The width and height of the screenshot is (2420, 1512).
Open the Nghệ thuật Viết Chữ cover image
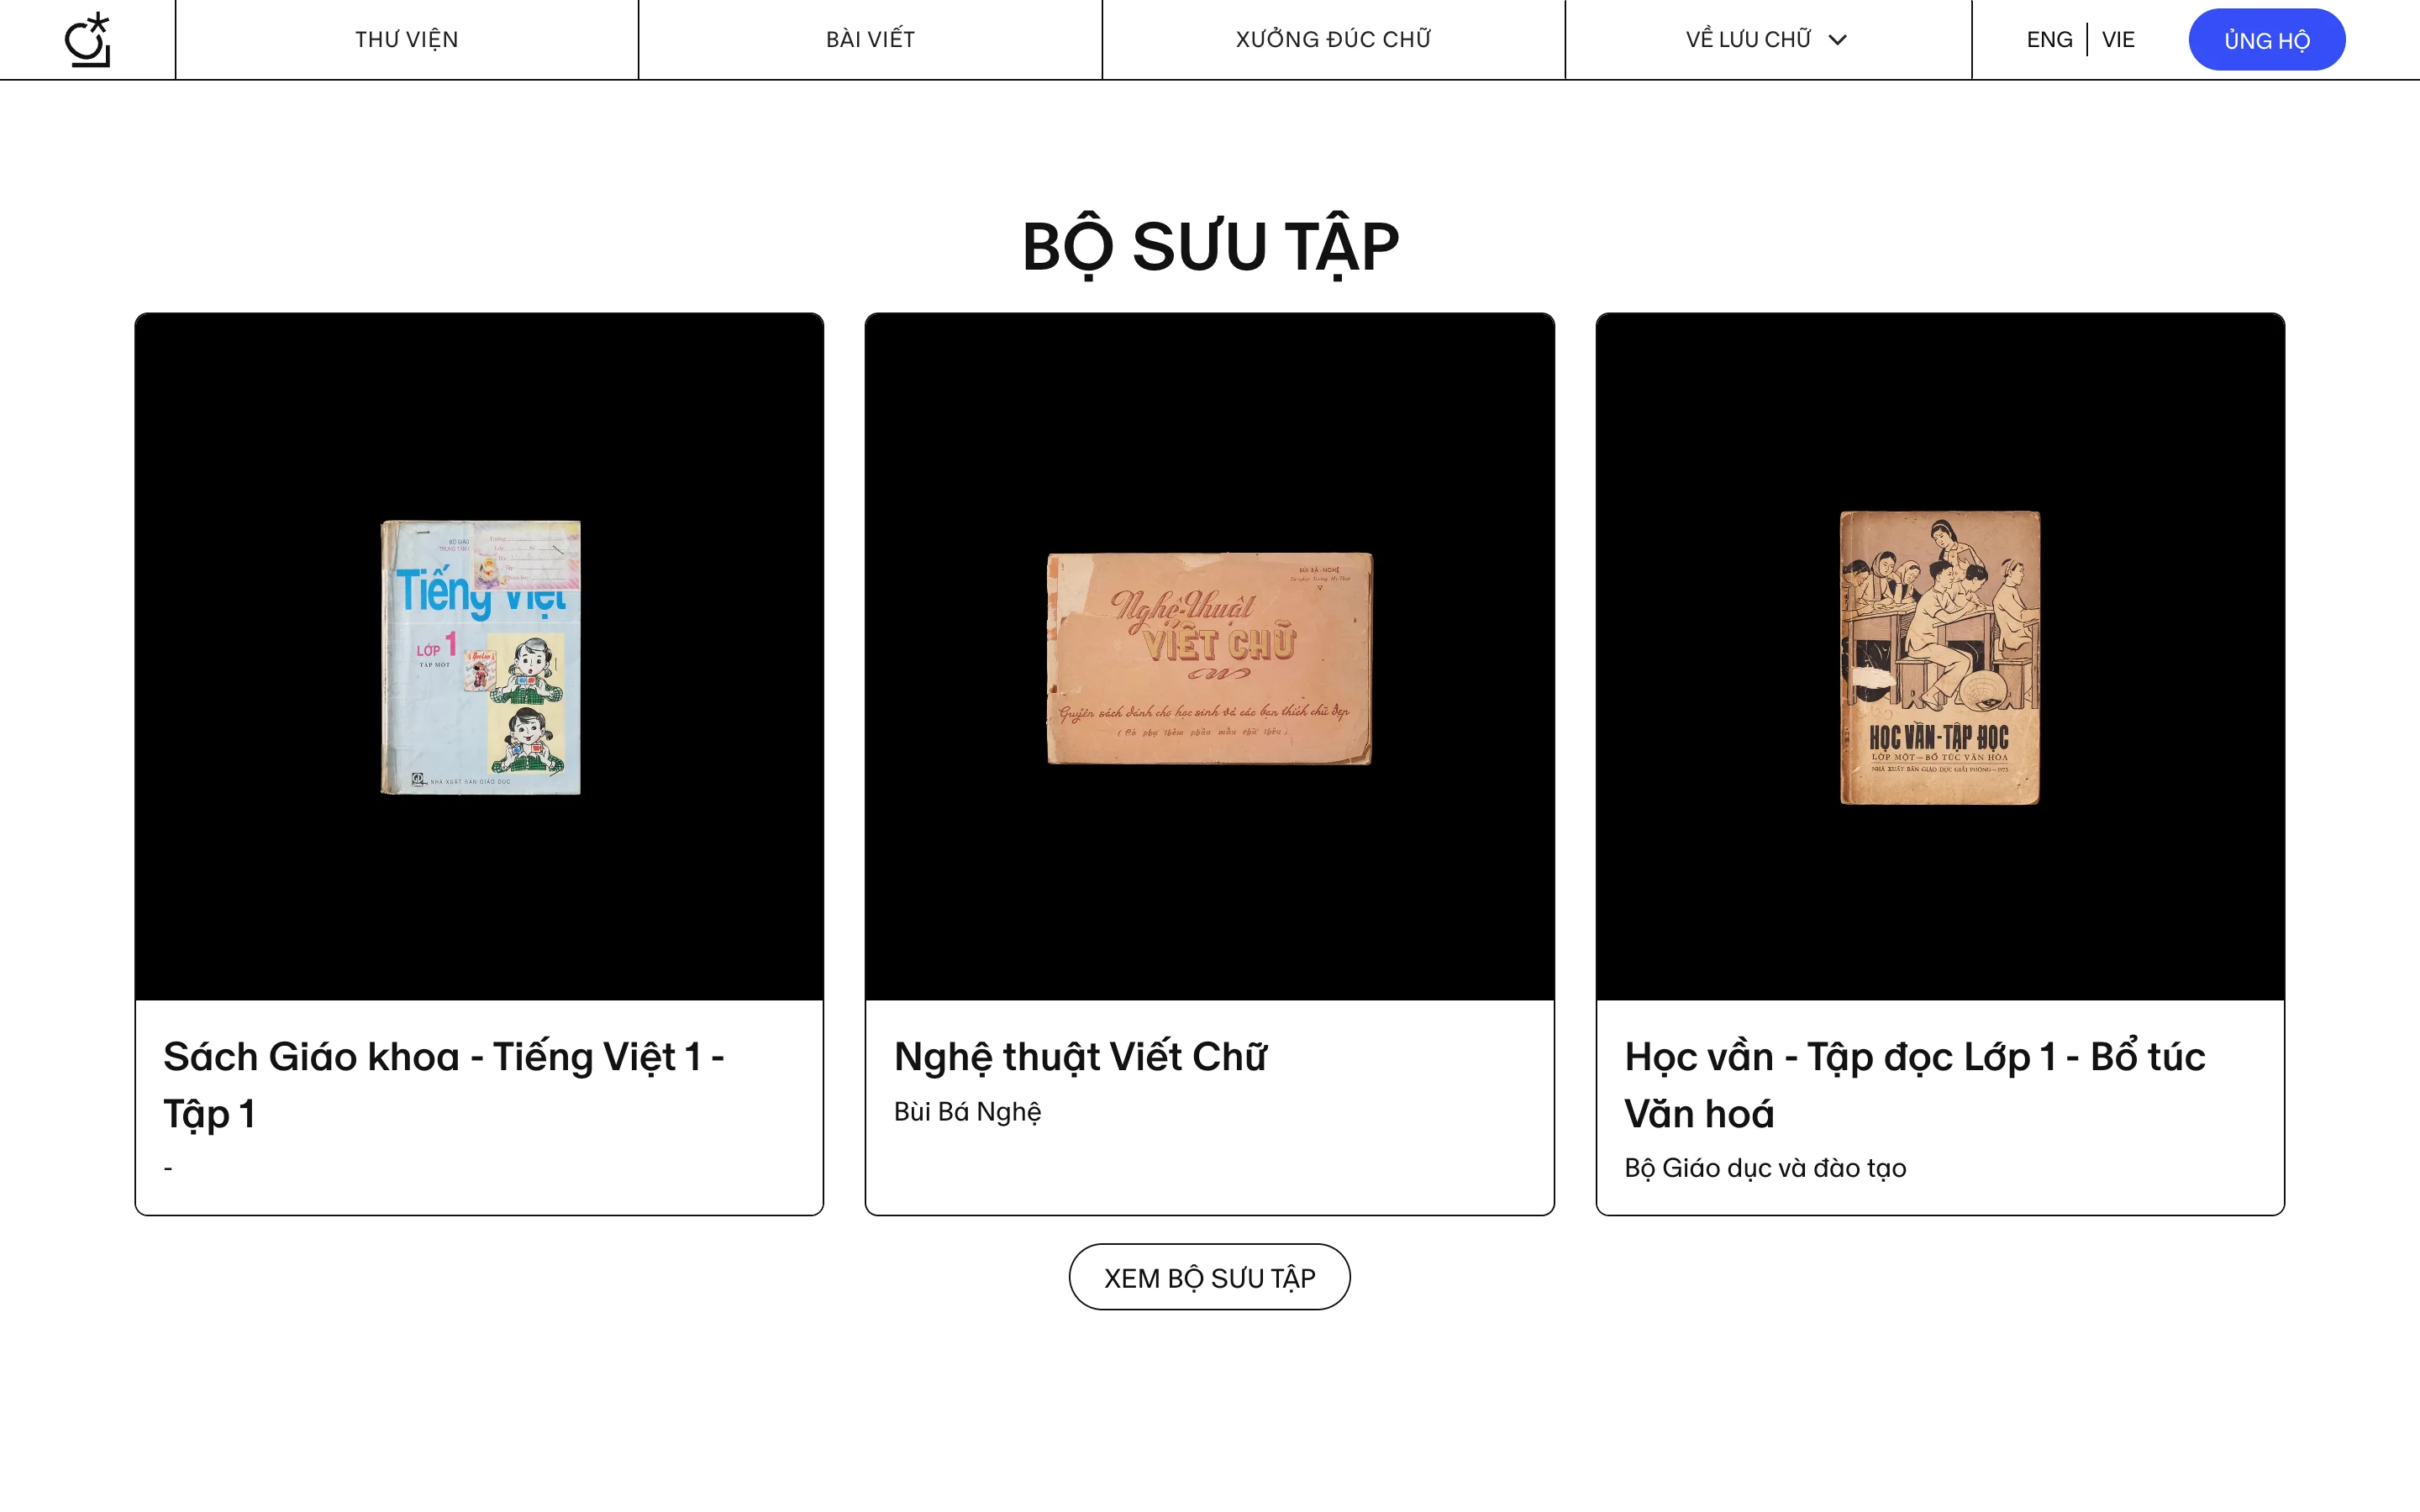[x=1209, y=658]
